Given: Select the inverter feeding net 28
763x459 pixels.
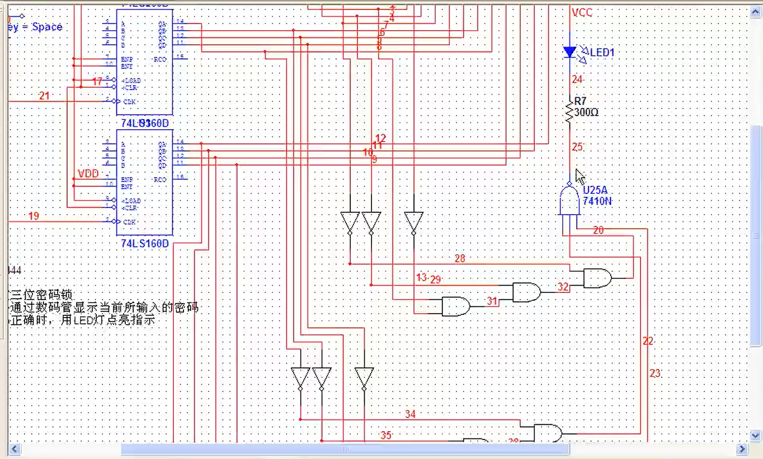Looking at the screenshot, I should coord(350,223).
